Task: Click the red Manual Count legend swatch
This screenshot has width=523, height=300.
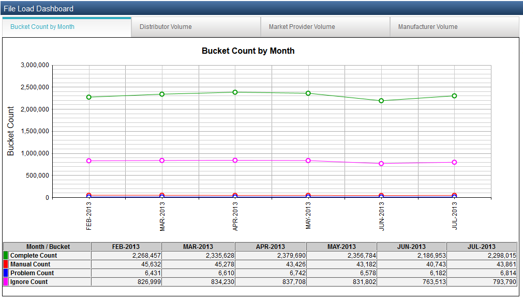Action: [x=6, y=264]
